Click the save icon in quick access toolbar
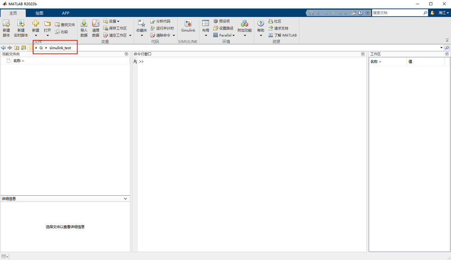451x260 pixels. 311,13
